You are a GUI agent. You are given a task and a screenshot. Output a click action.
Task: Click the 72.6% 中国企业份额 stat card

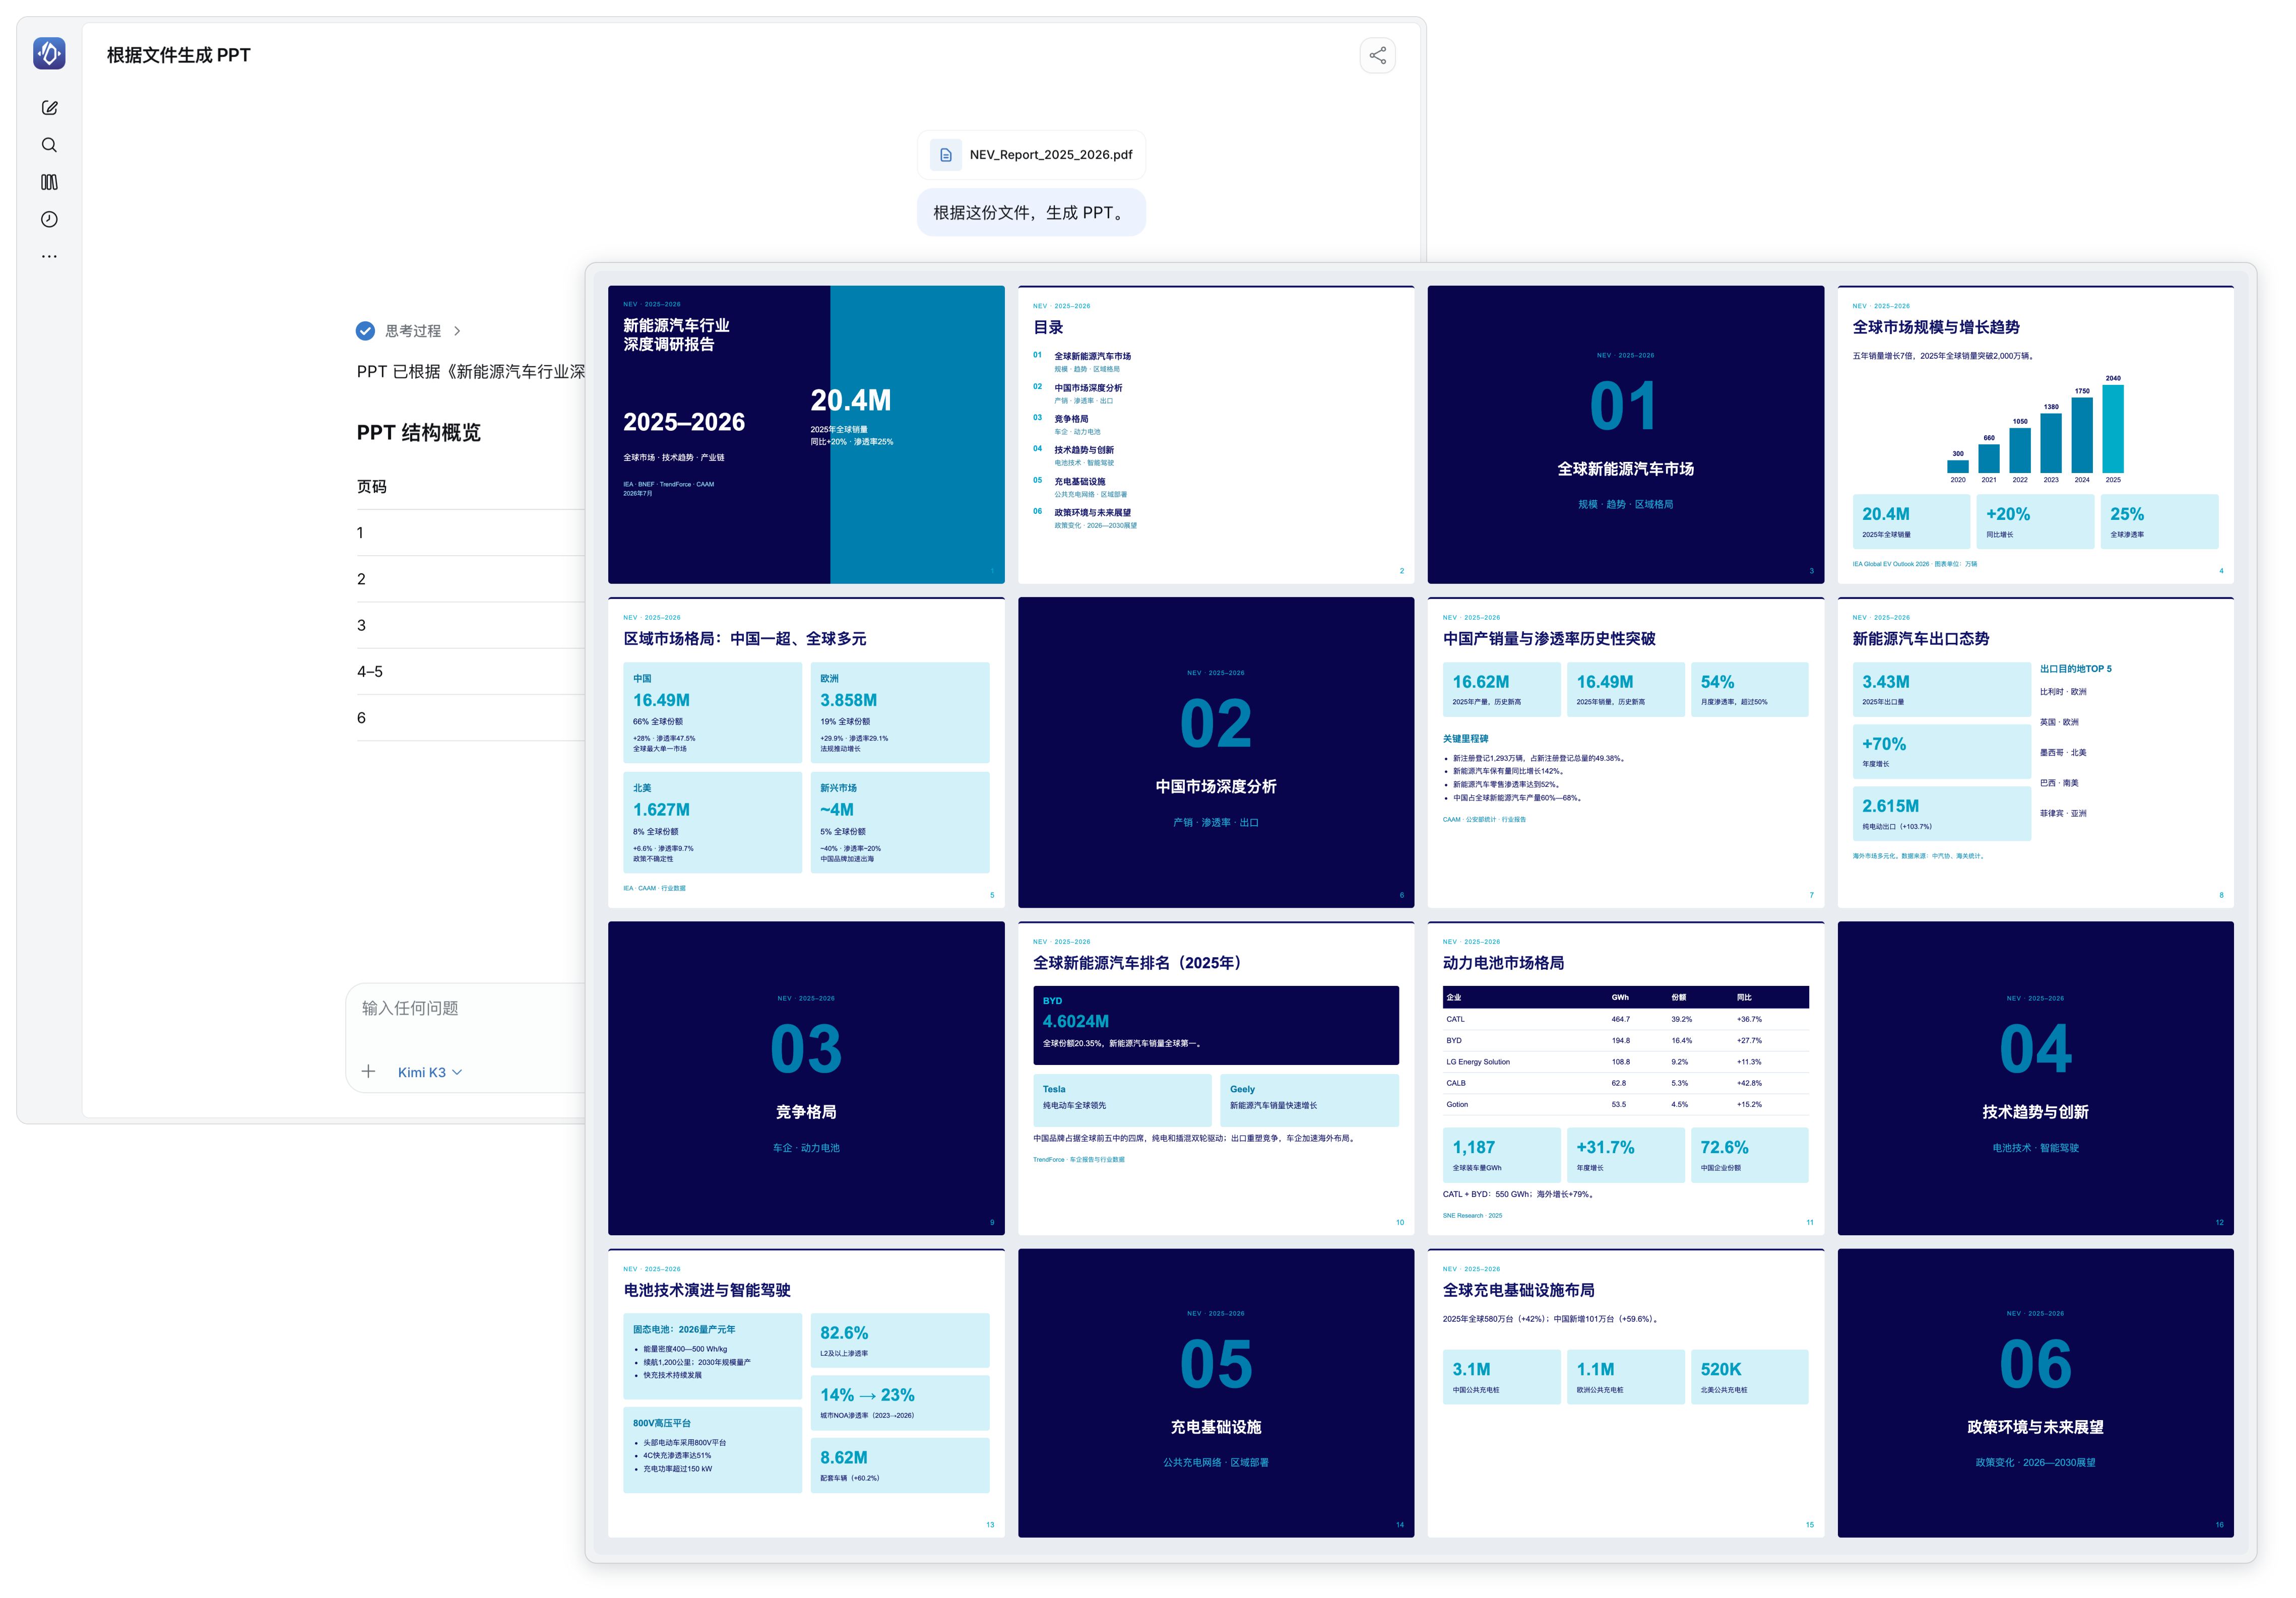point(1749,1154)
